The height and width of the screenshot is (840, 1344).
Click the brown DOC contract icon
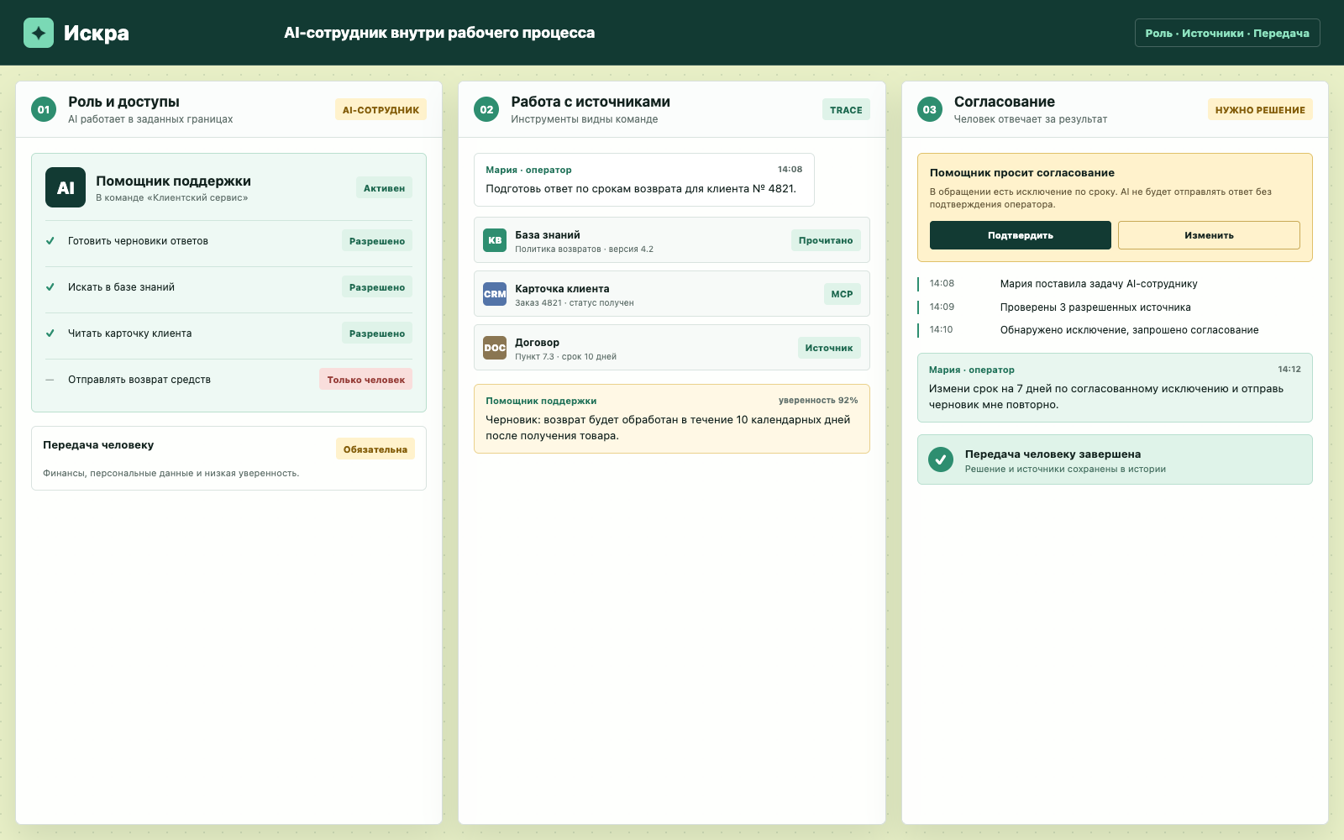(x=495, y=348)
